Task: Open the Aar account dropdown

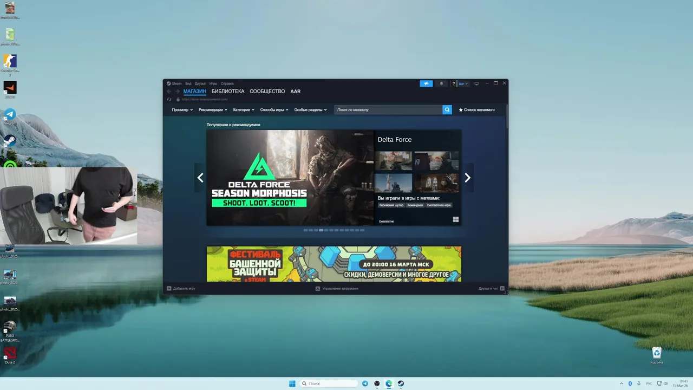Action: coord(463,83)
